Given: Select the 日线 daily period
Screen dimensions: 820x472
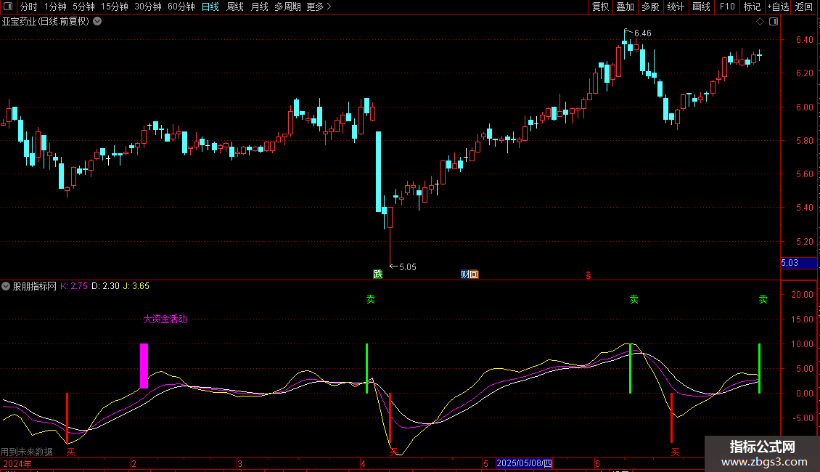Looking at the screenshot, I should 210,7.
